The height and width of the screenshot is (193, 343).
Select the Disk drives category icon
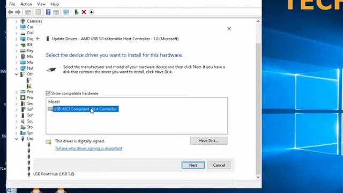coord(23,33)
